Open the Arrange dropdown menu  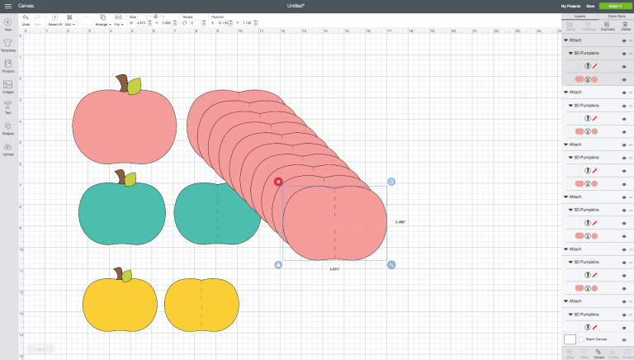pos(103,20)
